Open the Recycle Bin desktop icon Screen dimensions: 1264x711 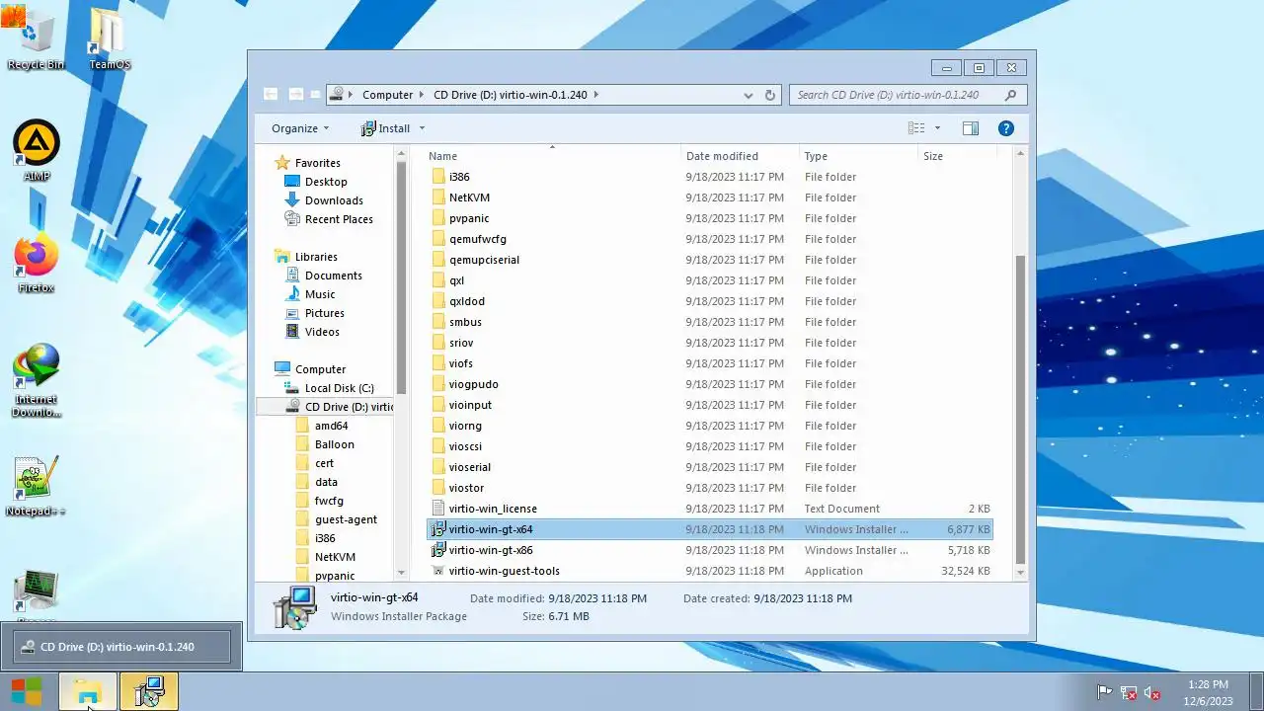(36, 39)
